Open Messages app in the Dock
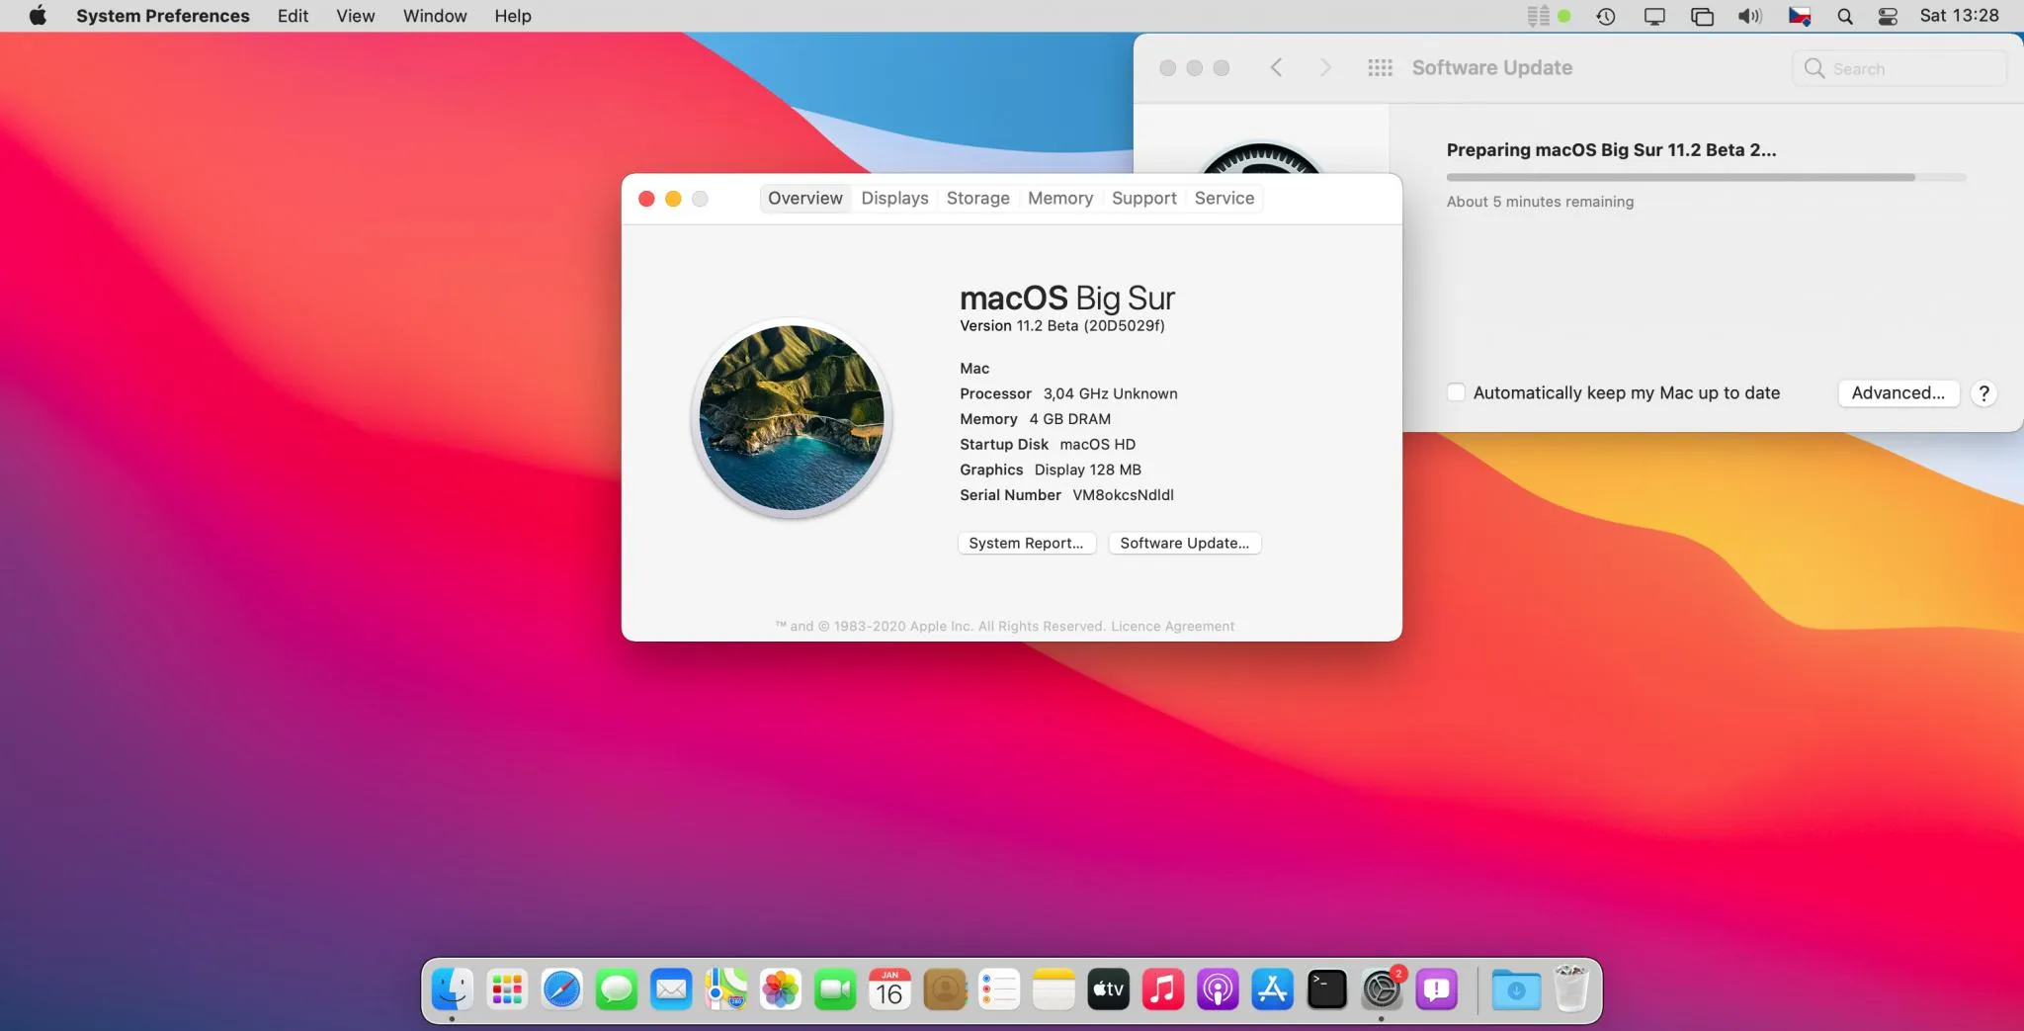Viewport: 2024px width, 1031px height. [x=617, y=988]
